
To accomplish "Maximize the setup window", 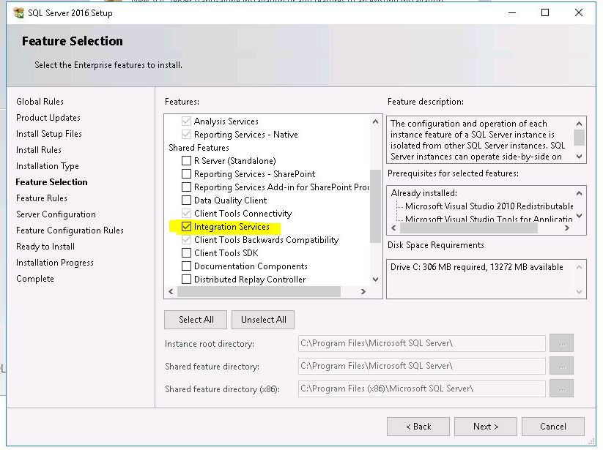I will click(x=545, y=12).
